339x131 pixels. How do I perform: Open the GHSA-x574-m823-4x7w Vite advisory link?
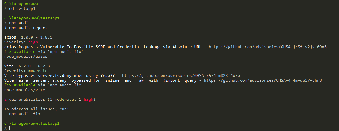[181, 75]
